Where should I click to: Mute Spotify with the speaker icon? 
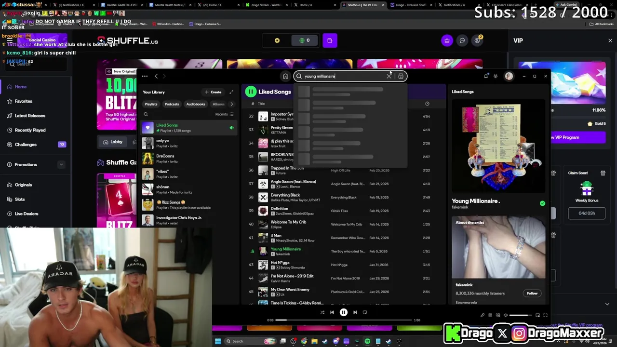(x=506, y=315)
